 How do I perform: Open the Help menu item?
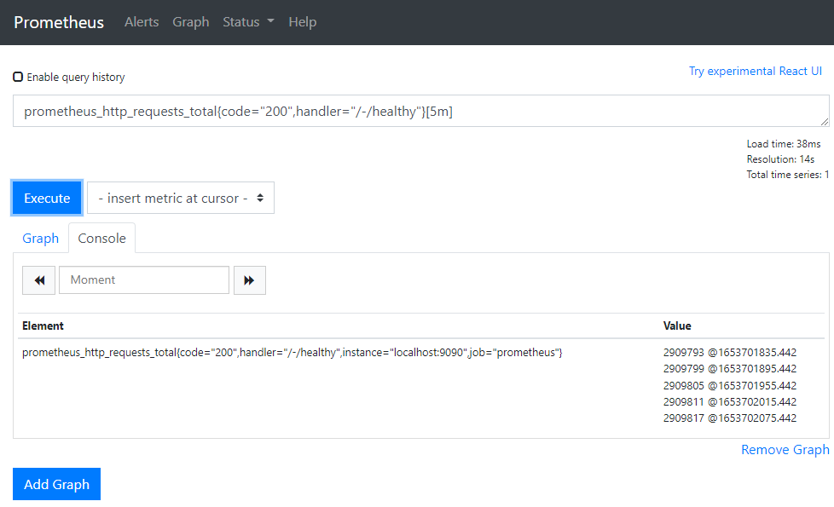click(302, 22)
